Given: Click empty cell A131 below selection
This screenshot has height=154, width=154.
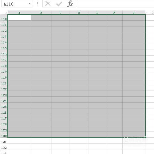Looking at the screenshot, I should (19, 140).
